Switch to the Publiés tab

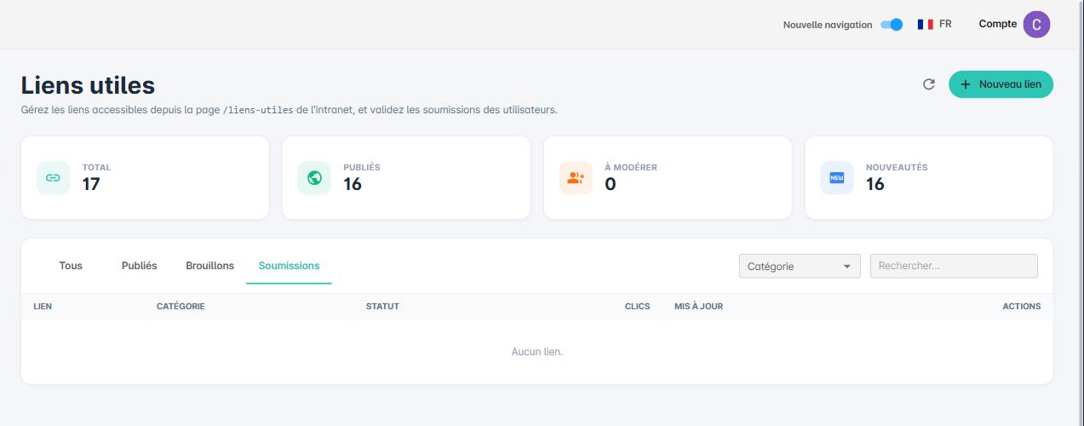[140, 266]
